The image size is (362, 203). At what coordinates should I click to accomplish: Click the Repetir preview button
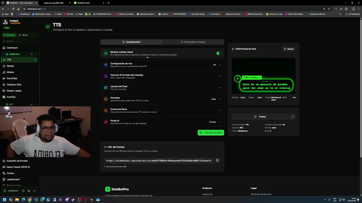coord(289,49)
